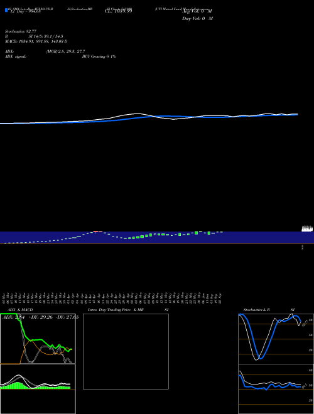Click the red candlestick in the price band
314x414 pixels.
[x=95, y=231]
